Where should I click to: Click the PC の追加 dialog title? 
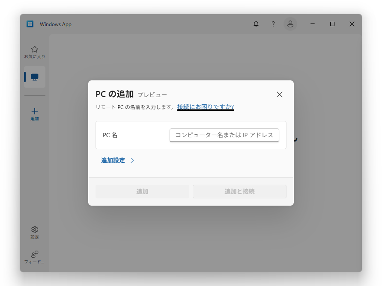click(114, 94)
